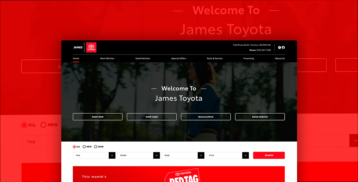This screenshot has width=358, height=182.
Task: Click the BOOK SERVICE button
Action: (x=260, y=117)
